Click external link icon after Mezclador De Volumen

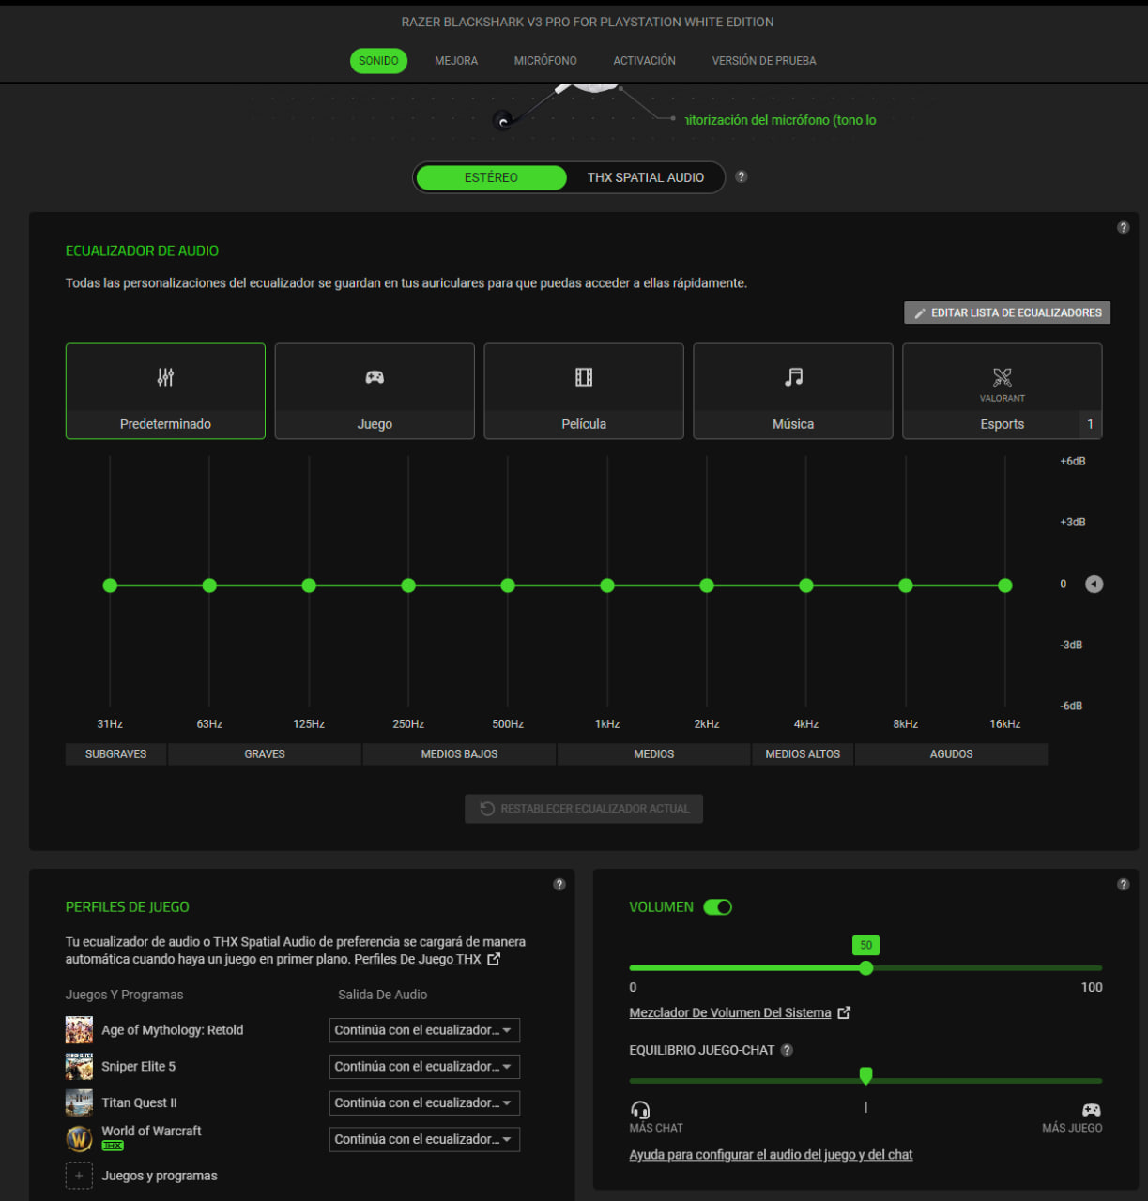coord(844,1012)
